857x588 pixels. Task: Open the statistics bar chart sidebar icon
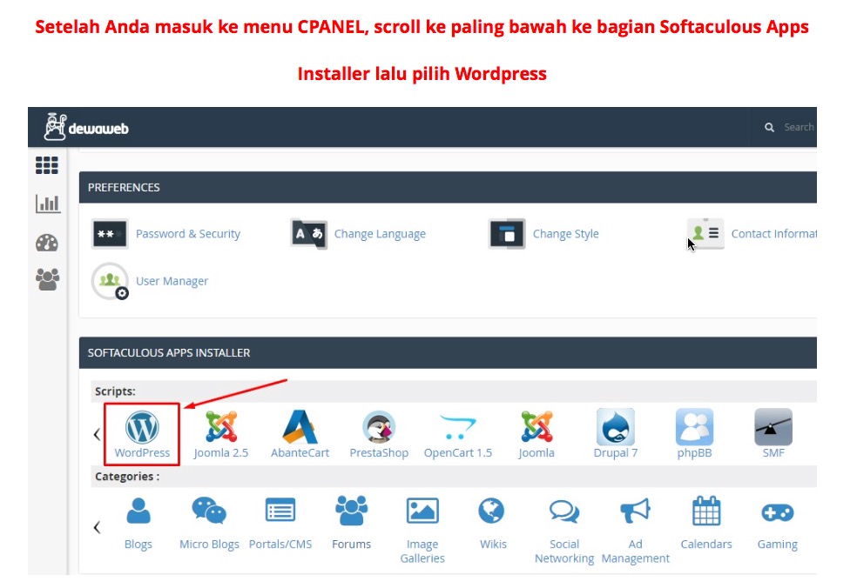(48, 204)
